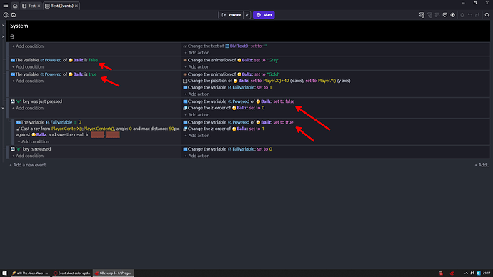Image resolution: width=493 pixels, height=277 pixels.
Task: Click the Share button
Action: 264,15
